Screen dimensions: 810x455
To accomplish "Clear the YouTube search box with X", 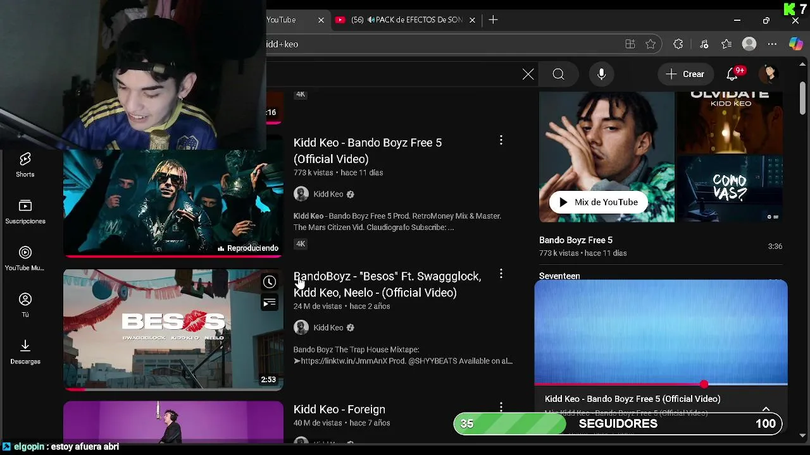I will pos(528,74).
